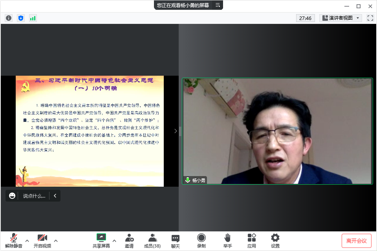Viewport: 377px width, 251px height.
Task: Turn on the camera (开启视频)
Action: pyautogui.click(x=42, y=240)
